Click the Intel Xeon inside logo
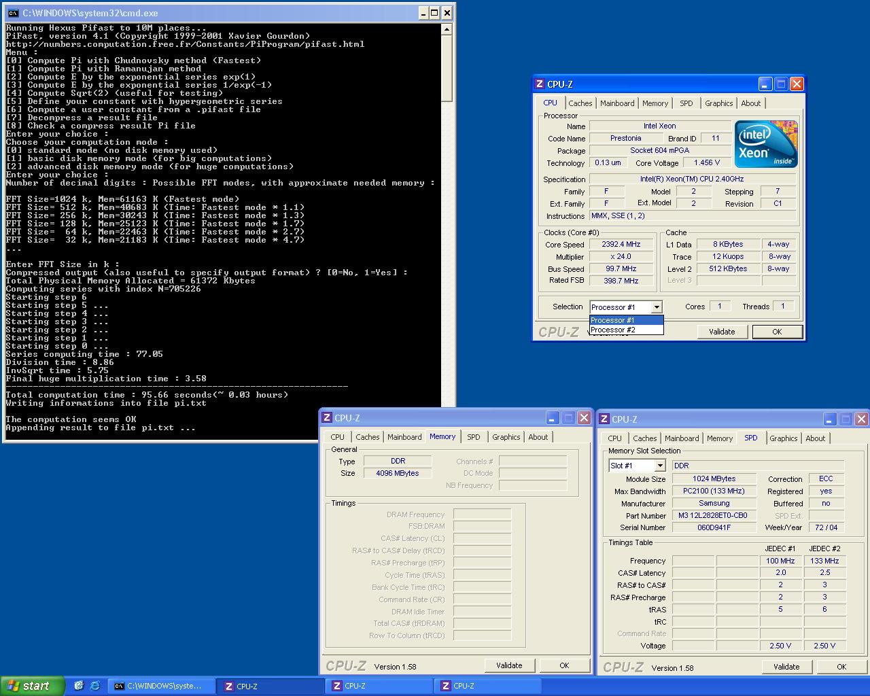 pos(766,144)
